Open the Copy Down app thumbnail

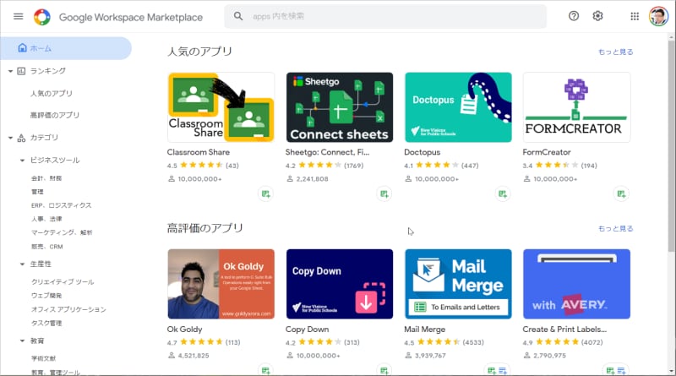pos(340,284)
